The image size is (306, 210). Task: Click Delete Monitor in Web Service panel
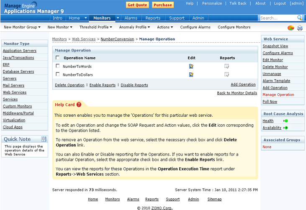coord(275,67)
